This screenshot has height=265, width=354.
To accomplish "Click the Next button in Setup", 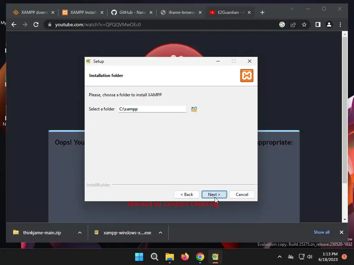I will pos(214,195).
